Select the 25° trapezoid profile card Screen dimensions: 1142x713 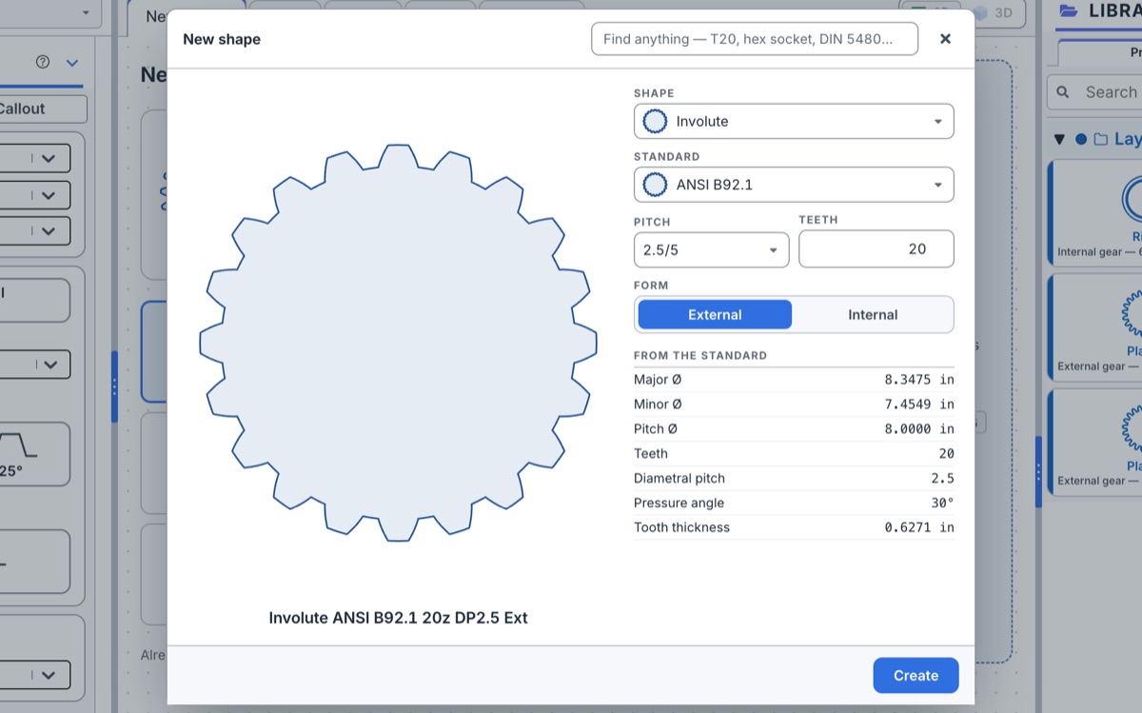(35, 454)
